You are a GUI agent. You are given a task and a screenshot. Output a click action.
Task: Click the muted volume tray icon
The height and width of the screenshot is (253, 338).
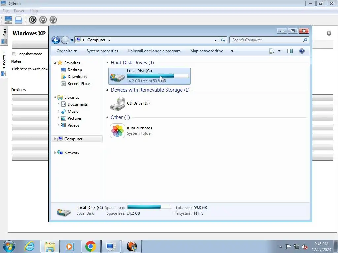[305, 247]
